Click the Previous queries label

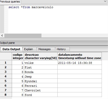(10, 2)
